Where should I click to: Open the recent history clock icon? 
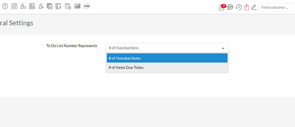click(x=239, y=7)
